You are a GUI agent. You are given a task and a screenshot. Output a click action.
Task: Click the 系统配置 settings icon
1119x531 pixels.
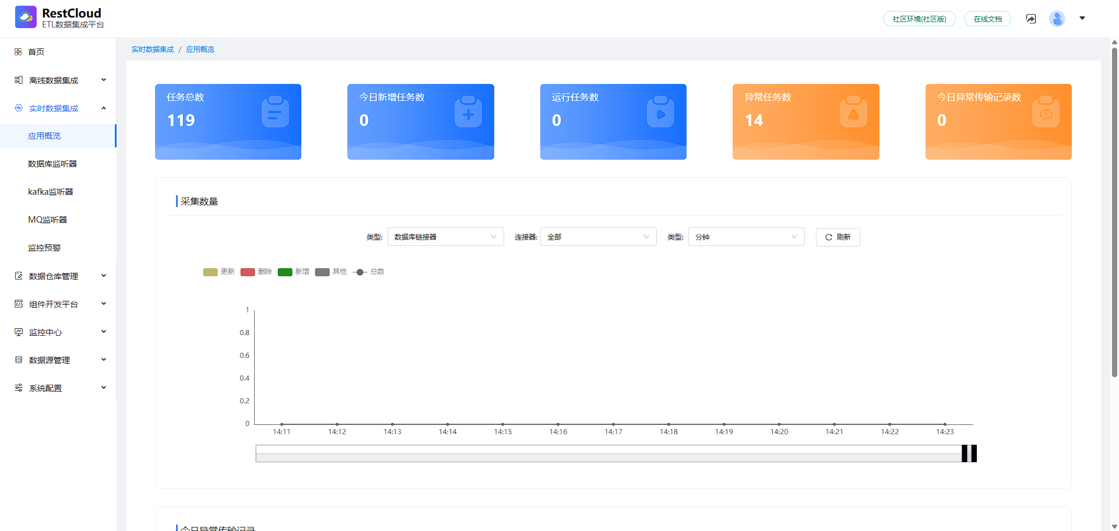click(19, 388)
